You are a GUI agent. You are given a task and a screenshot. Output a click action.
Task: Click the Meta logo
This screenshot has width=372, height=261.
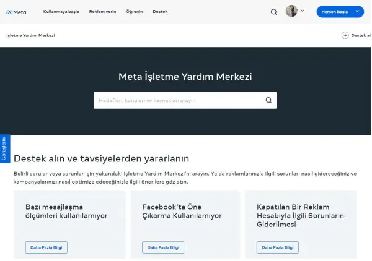(x=16, y=12)
